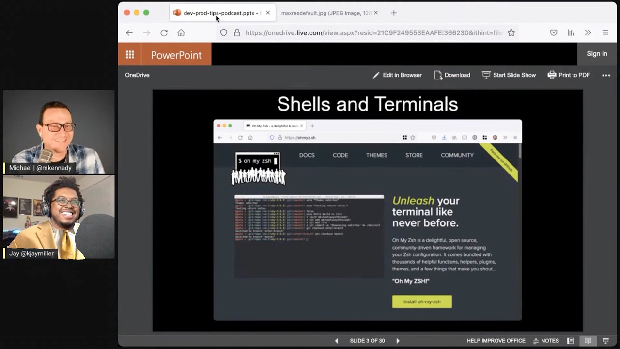Go to the browser home page

[181, 33]
